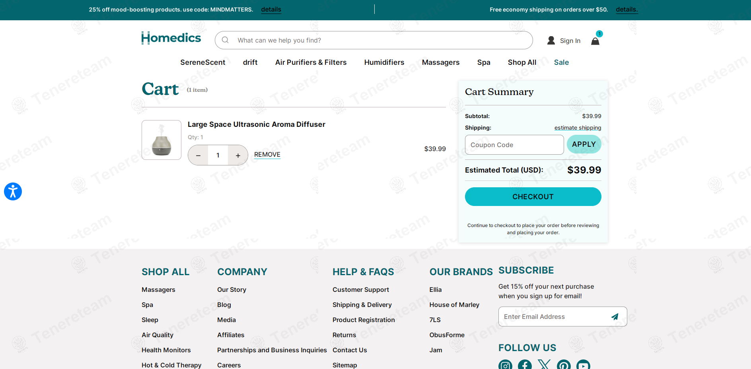The image size is (751, 369).
Task: Open the Sitemap link
Action: pyautogui.click(x=344, y=365)
